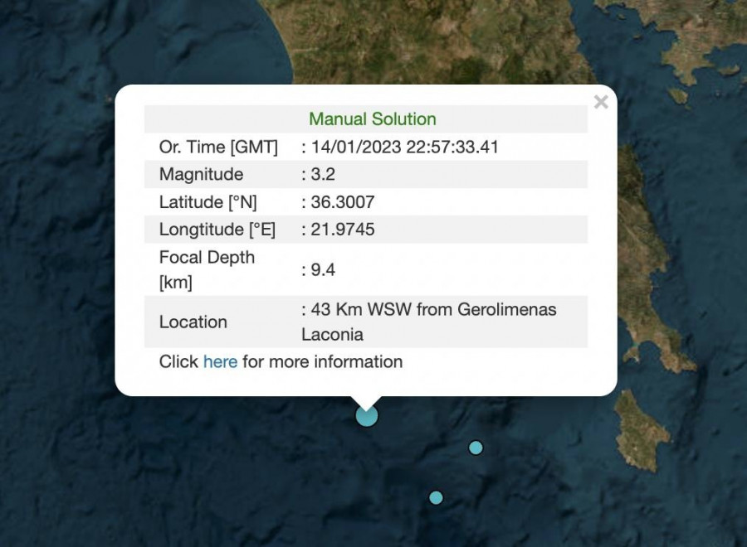Click the 'Location' row label

click(193, 322)
